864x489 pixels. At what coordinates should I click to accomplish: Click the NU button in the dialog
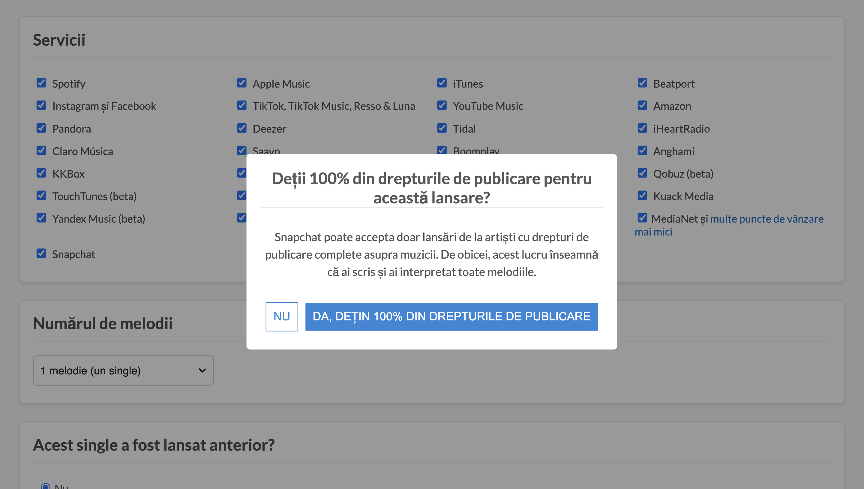282,316
